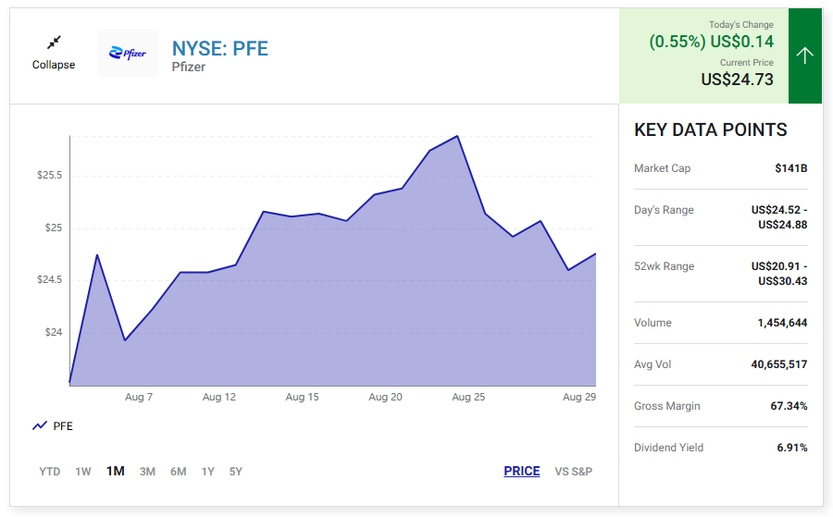Toggle the PFE legend line icon
Screen dimensions: 833x517
(40, 426)
